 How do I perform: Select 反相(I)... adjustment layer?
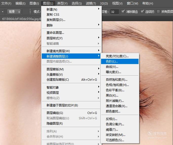tap(120, 119)
